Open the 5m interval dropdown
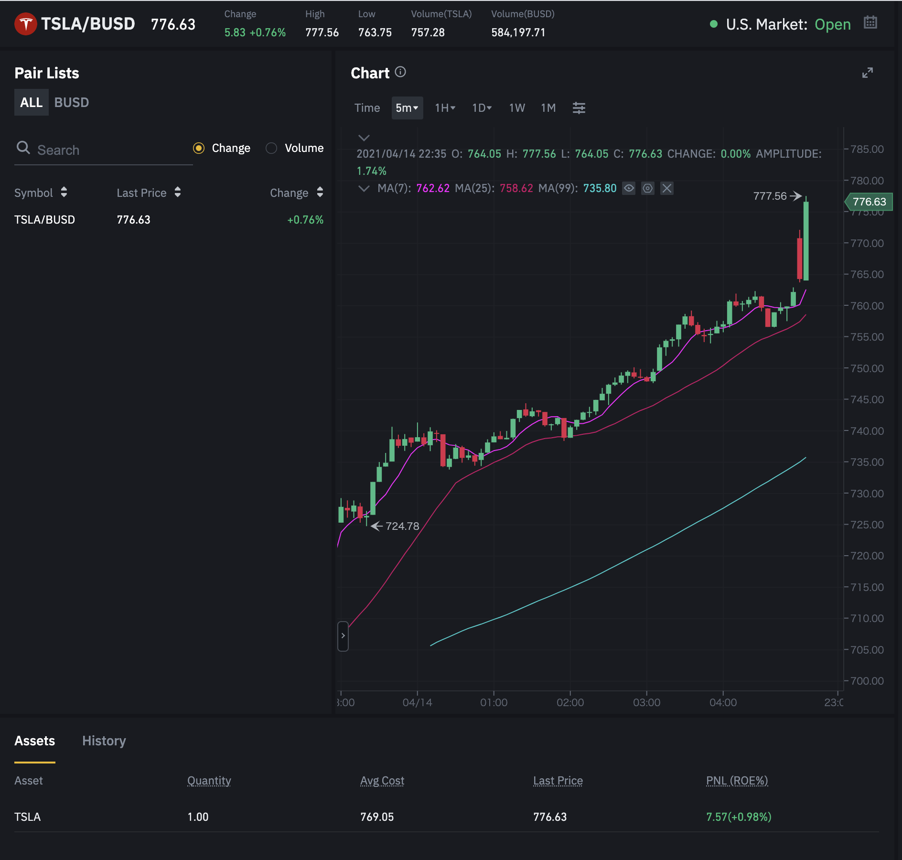 [x=407, y=108]
